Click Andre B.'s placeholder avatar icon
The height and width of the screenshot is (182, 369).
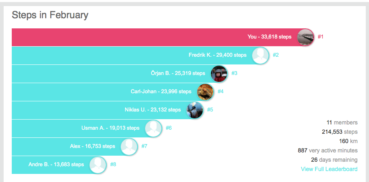[98, 165]
